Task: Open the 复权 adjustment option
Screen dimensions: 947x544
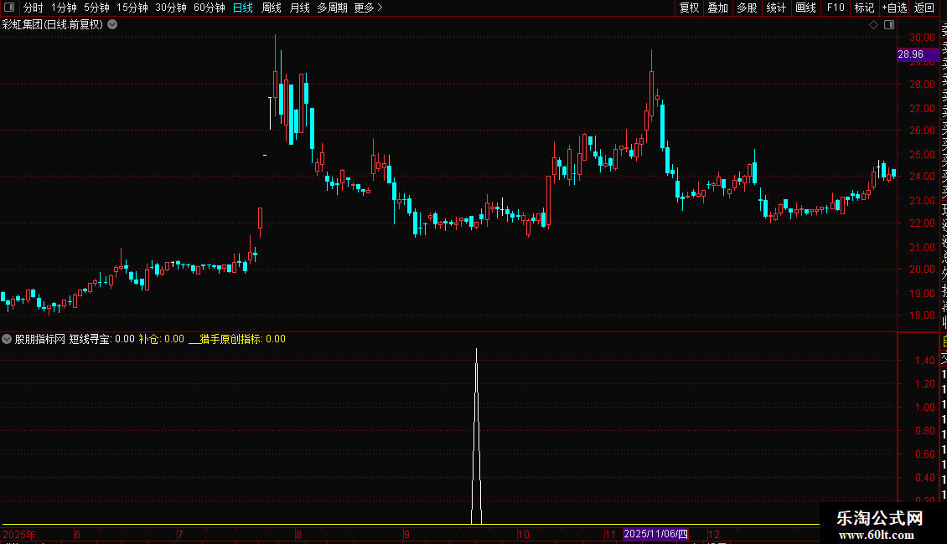Action: [x=689, y=8]
